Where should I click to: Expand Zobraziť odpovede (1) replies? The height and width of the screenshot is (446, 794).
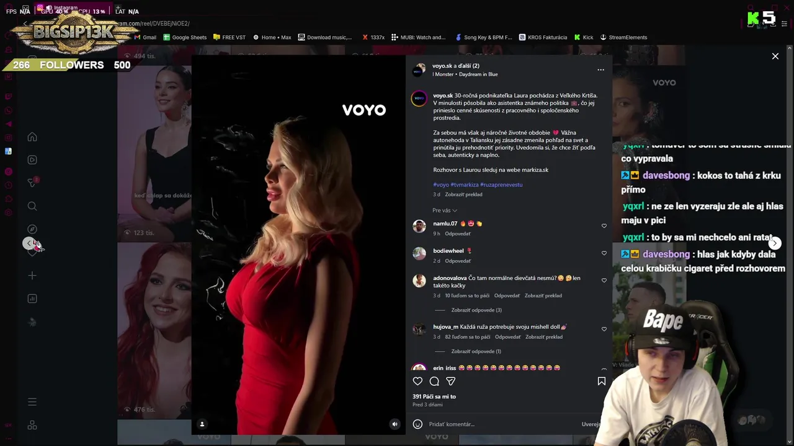click(x=476, y=352)
